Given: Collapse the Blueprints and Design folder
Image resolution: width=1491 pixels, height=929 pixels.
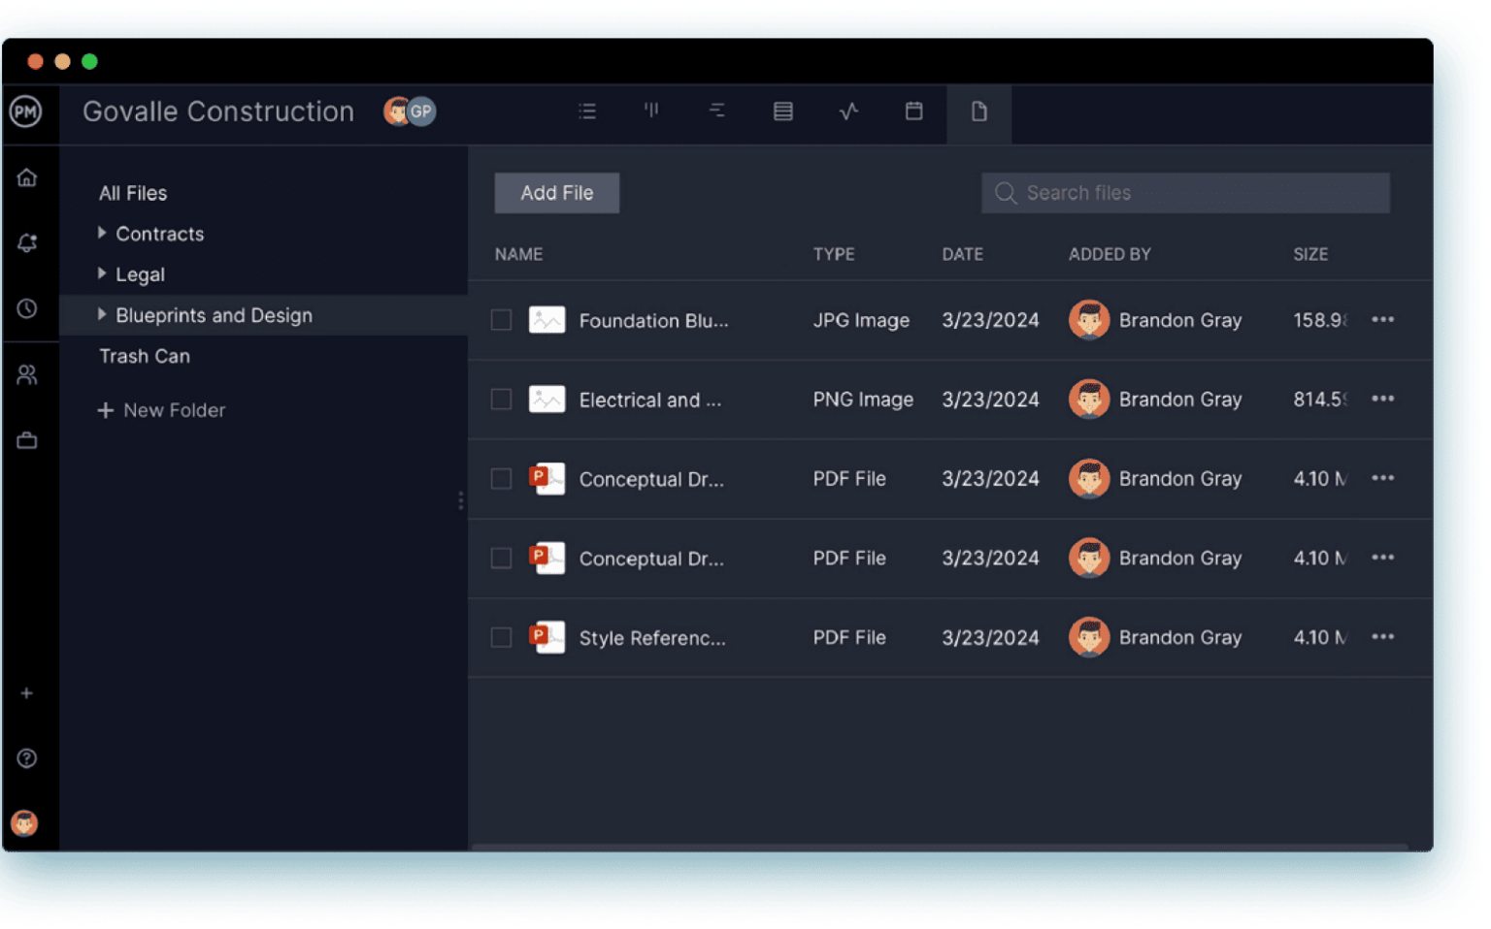Looking at the screenshot, I should [x=103, y=315].
